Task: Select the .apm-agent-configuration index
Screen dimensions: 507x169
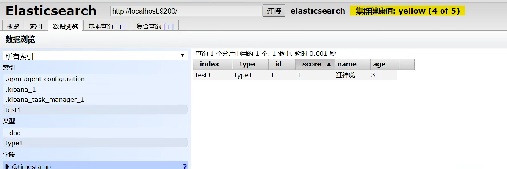Action: (95, 79)
